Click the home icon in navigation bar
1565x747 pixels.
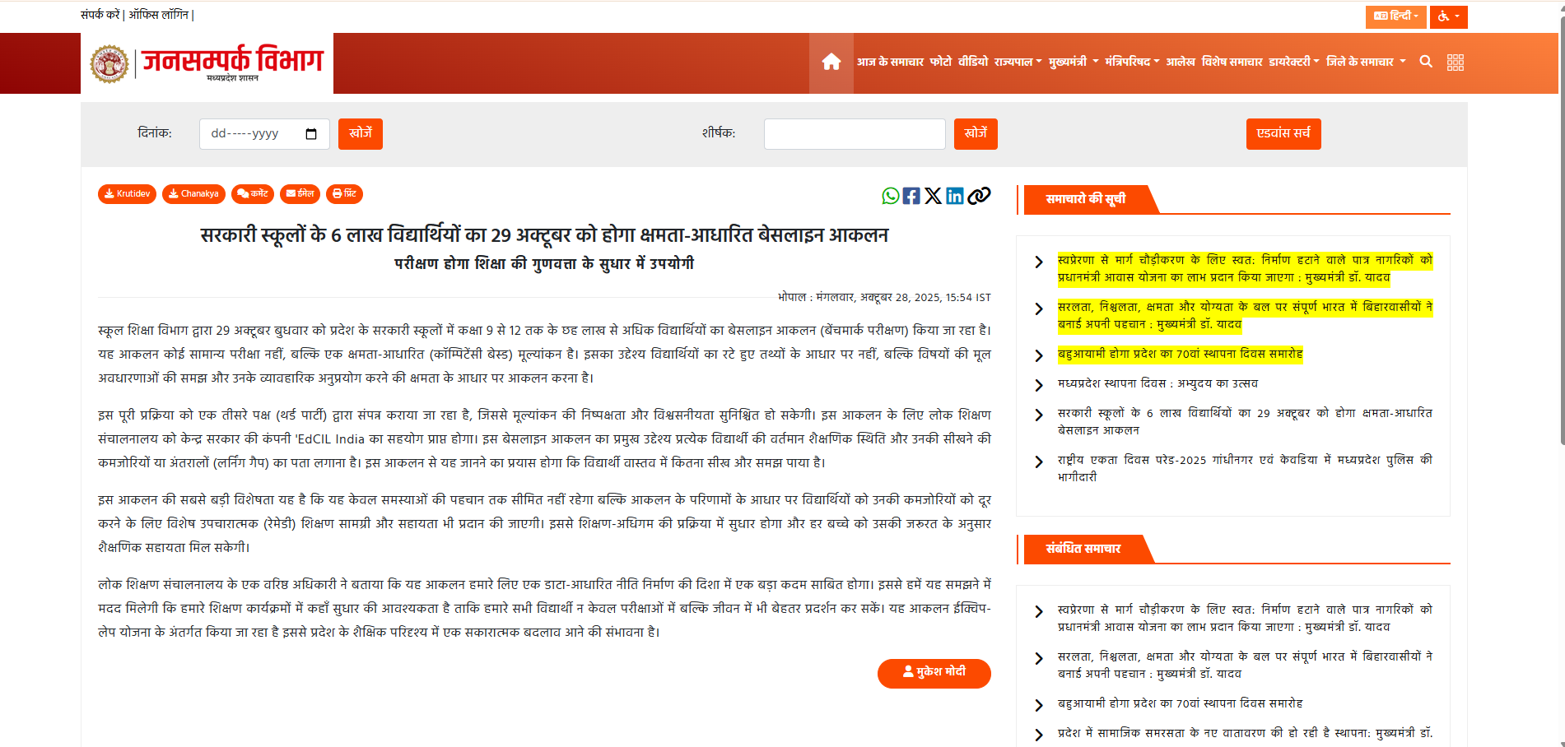coord(831,63)
